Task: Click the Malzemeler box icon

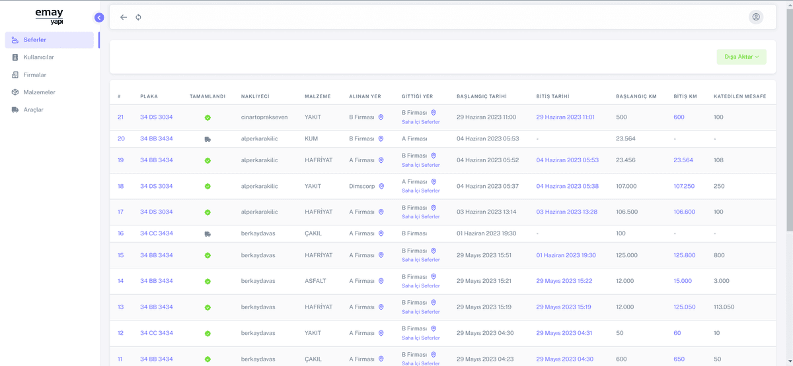Action: click(x=15, y=92)
